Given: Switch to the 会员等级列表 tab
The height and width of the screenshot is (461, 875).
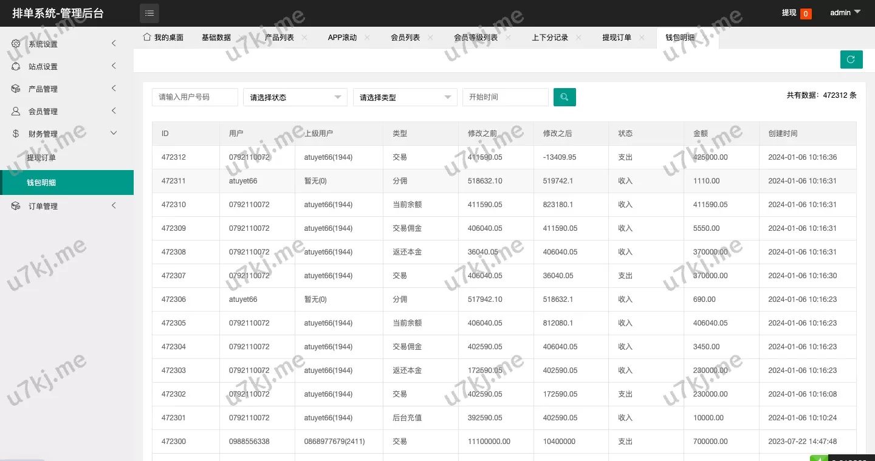Looking at the screenshot, I should click(475, 38).
